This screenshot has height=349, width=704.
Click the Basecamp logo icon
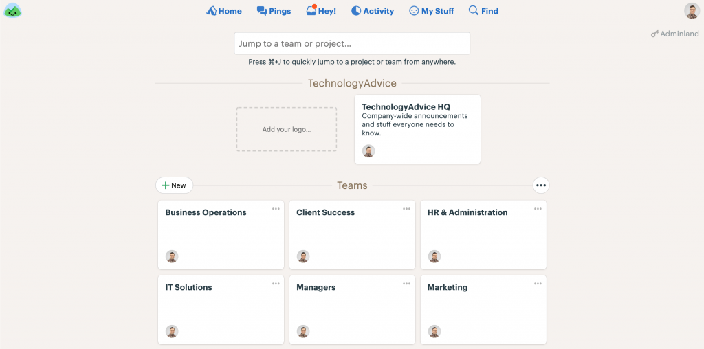click(x=12, y=10)
